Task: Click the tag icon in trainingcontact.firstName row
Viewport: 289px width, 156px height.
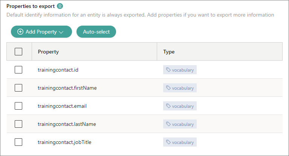Action: click(168, 88)
